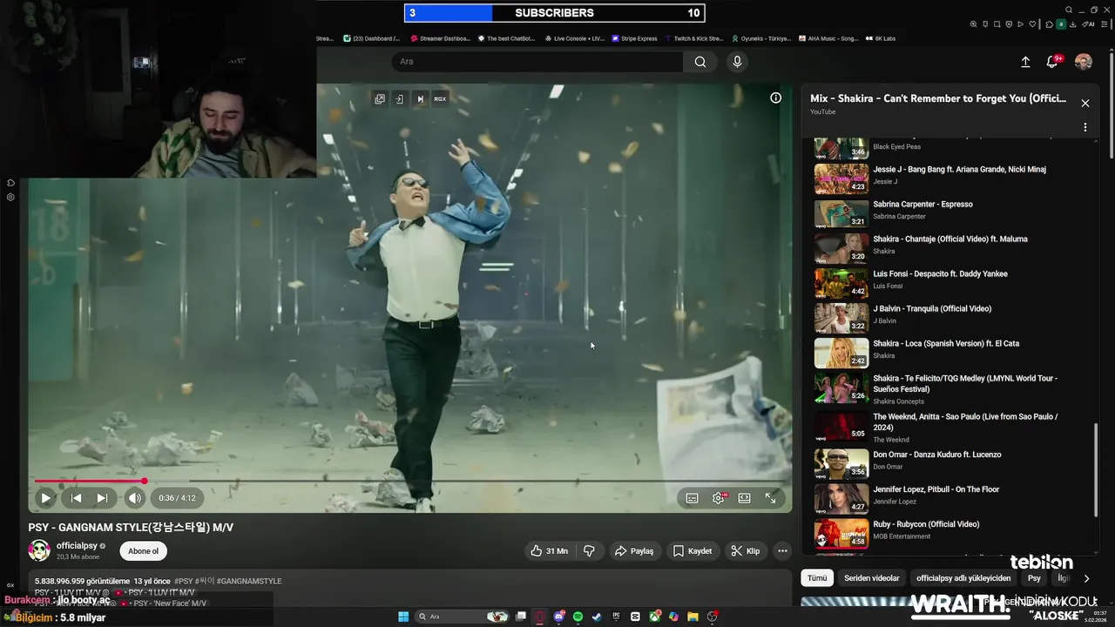Open more actions three-dot menu below video
Image resolution: width=1115 pixels, height=627 pixels.
tap(782, 551)
